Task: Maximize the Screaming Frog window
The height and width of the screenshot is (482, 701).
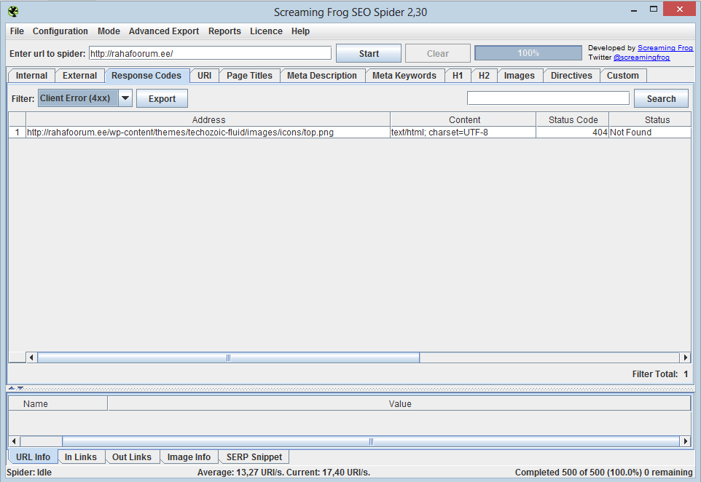Action: coord(654,9)
